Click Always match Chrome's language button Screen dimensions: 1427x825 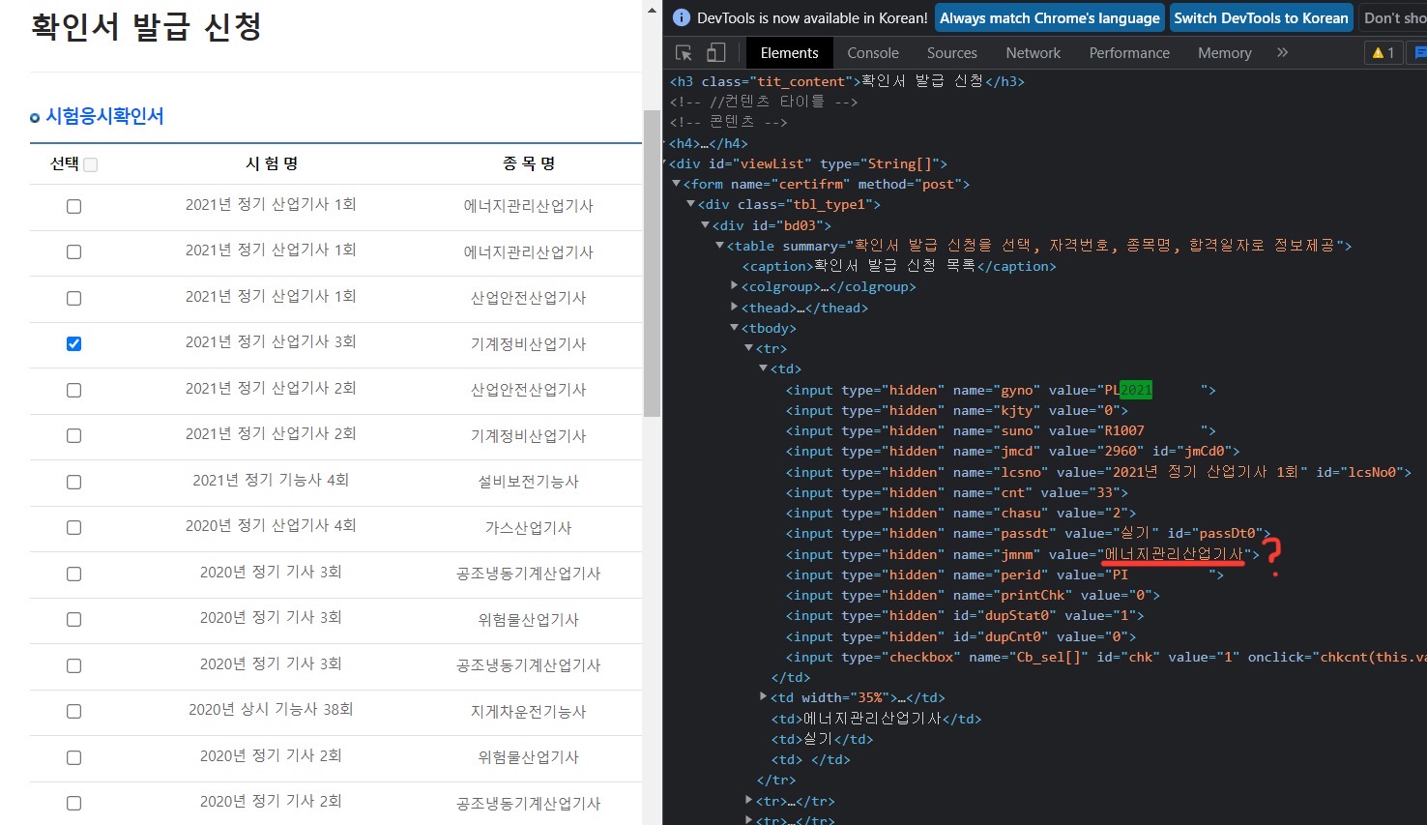pos(1050,17)
